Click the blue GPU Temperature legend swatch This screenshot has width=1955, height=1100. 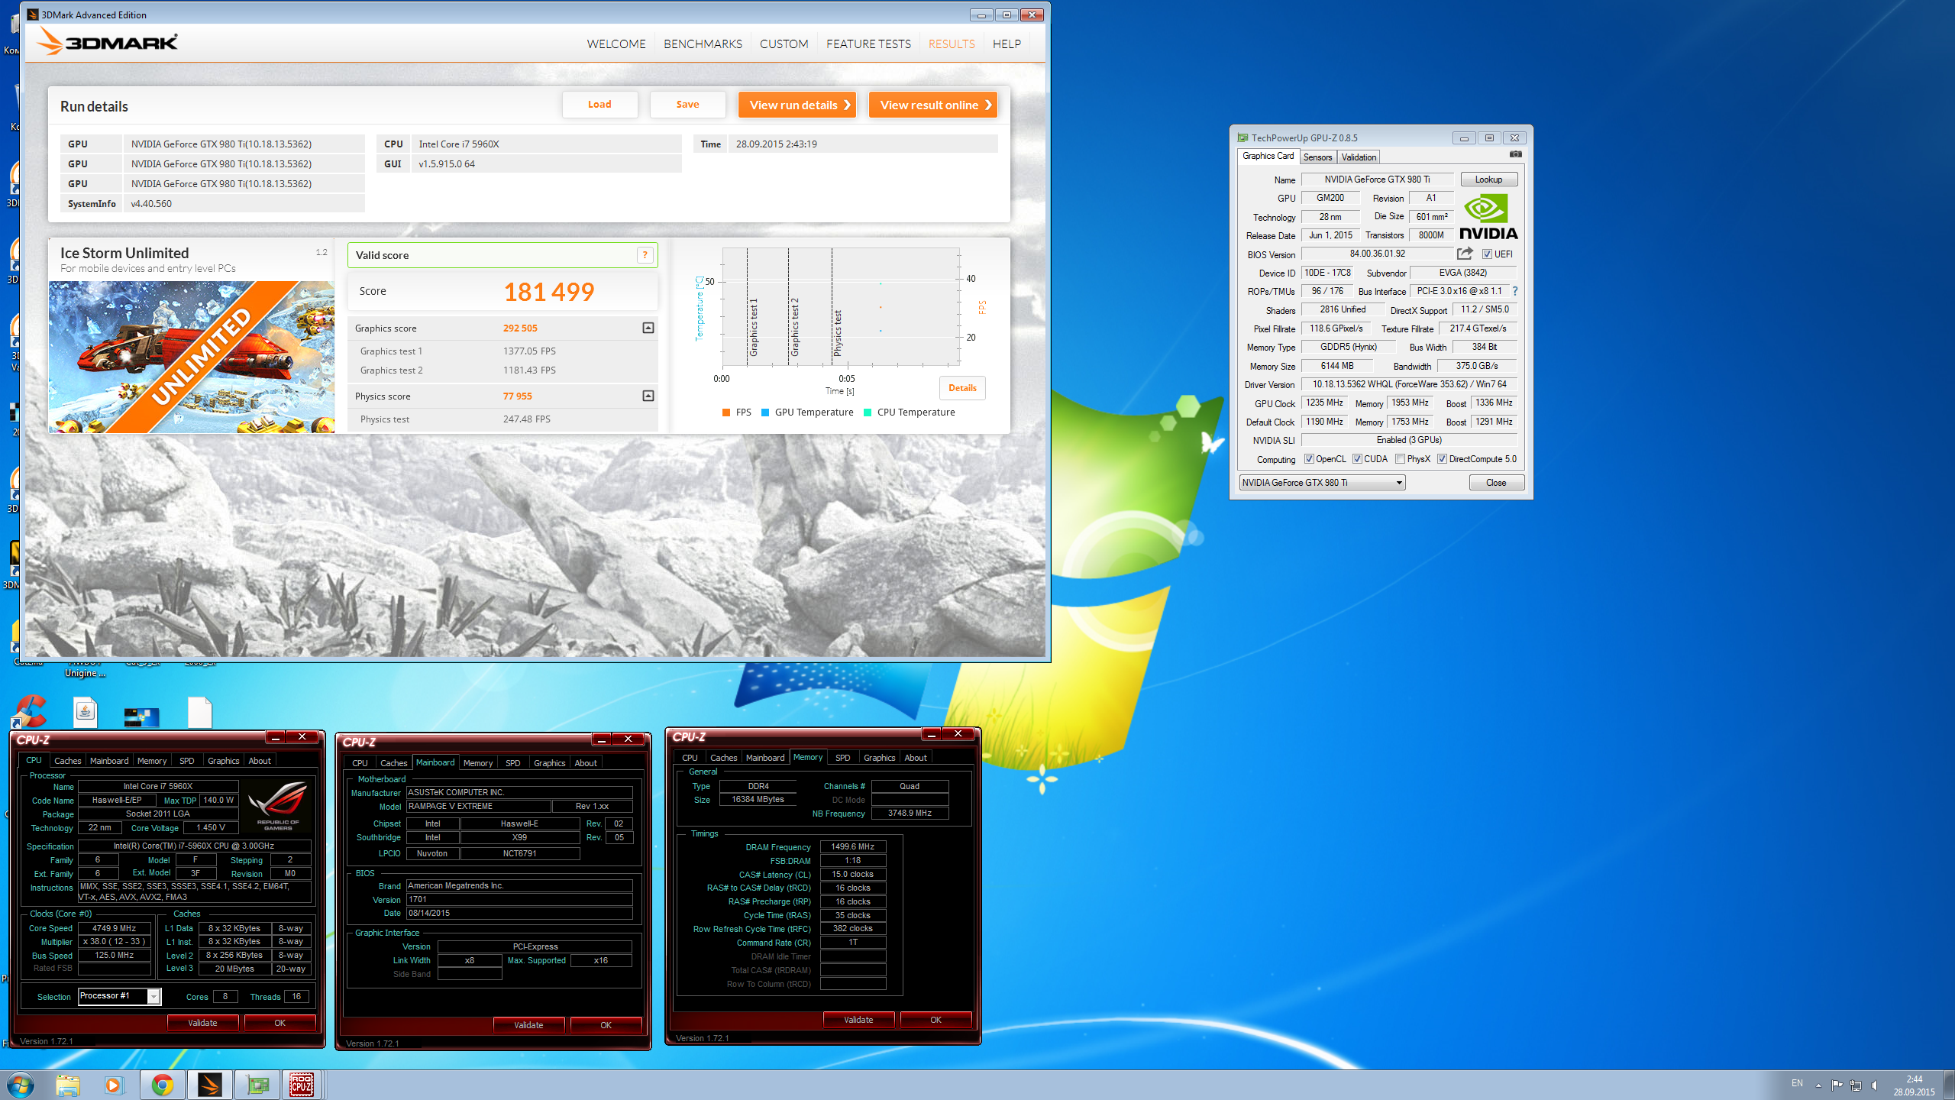pyautogui.click(x=765, y=412)
